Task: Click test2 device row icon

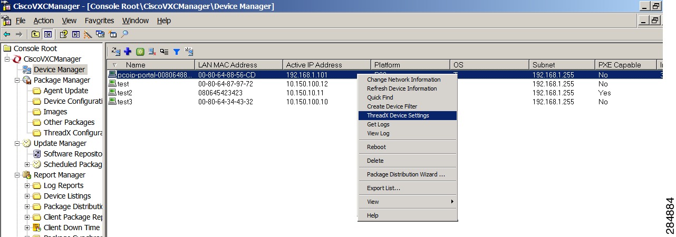Action: pos(112,93)
